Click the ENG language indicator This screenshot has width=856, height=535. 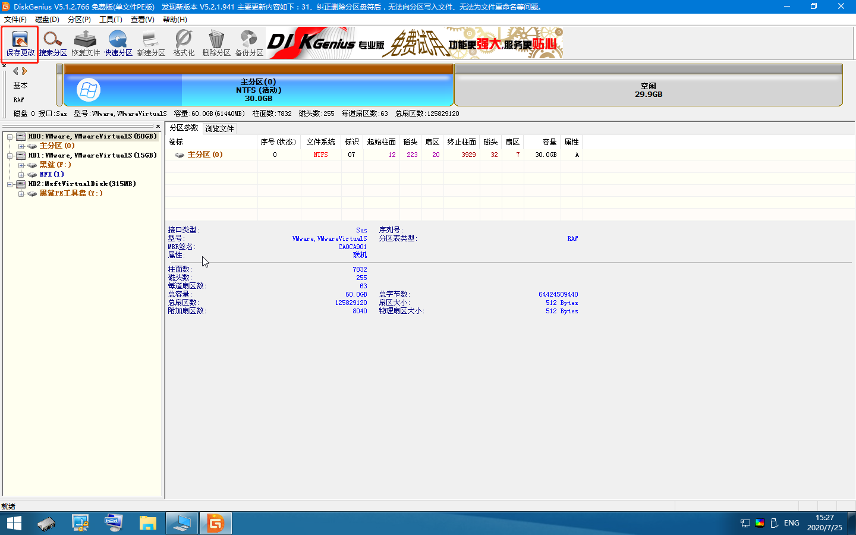(792, 523)
